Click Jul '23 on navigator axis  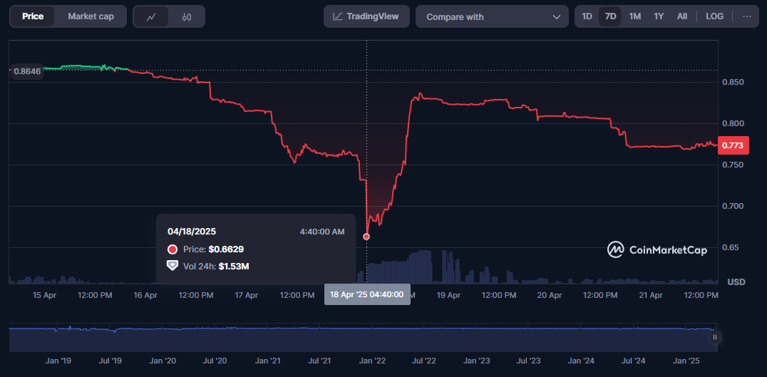pyautogui.click(x=529, y=361)
